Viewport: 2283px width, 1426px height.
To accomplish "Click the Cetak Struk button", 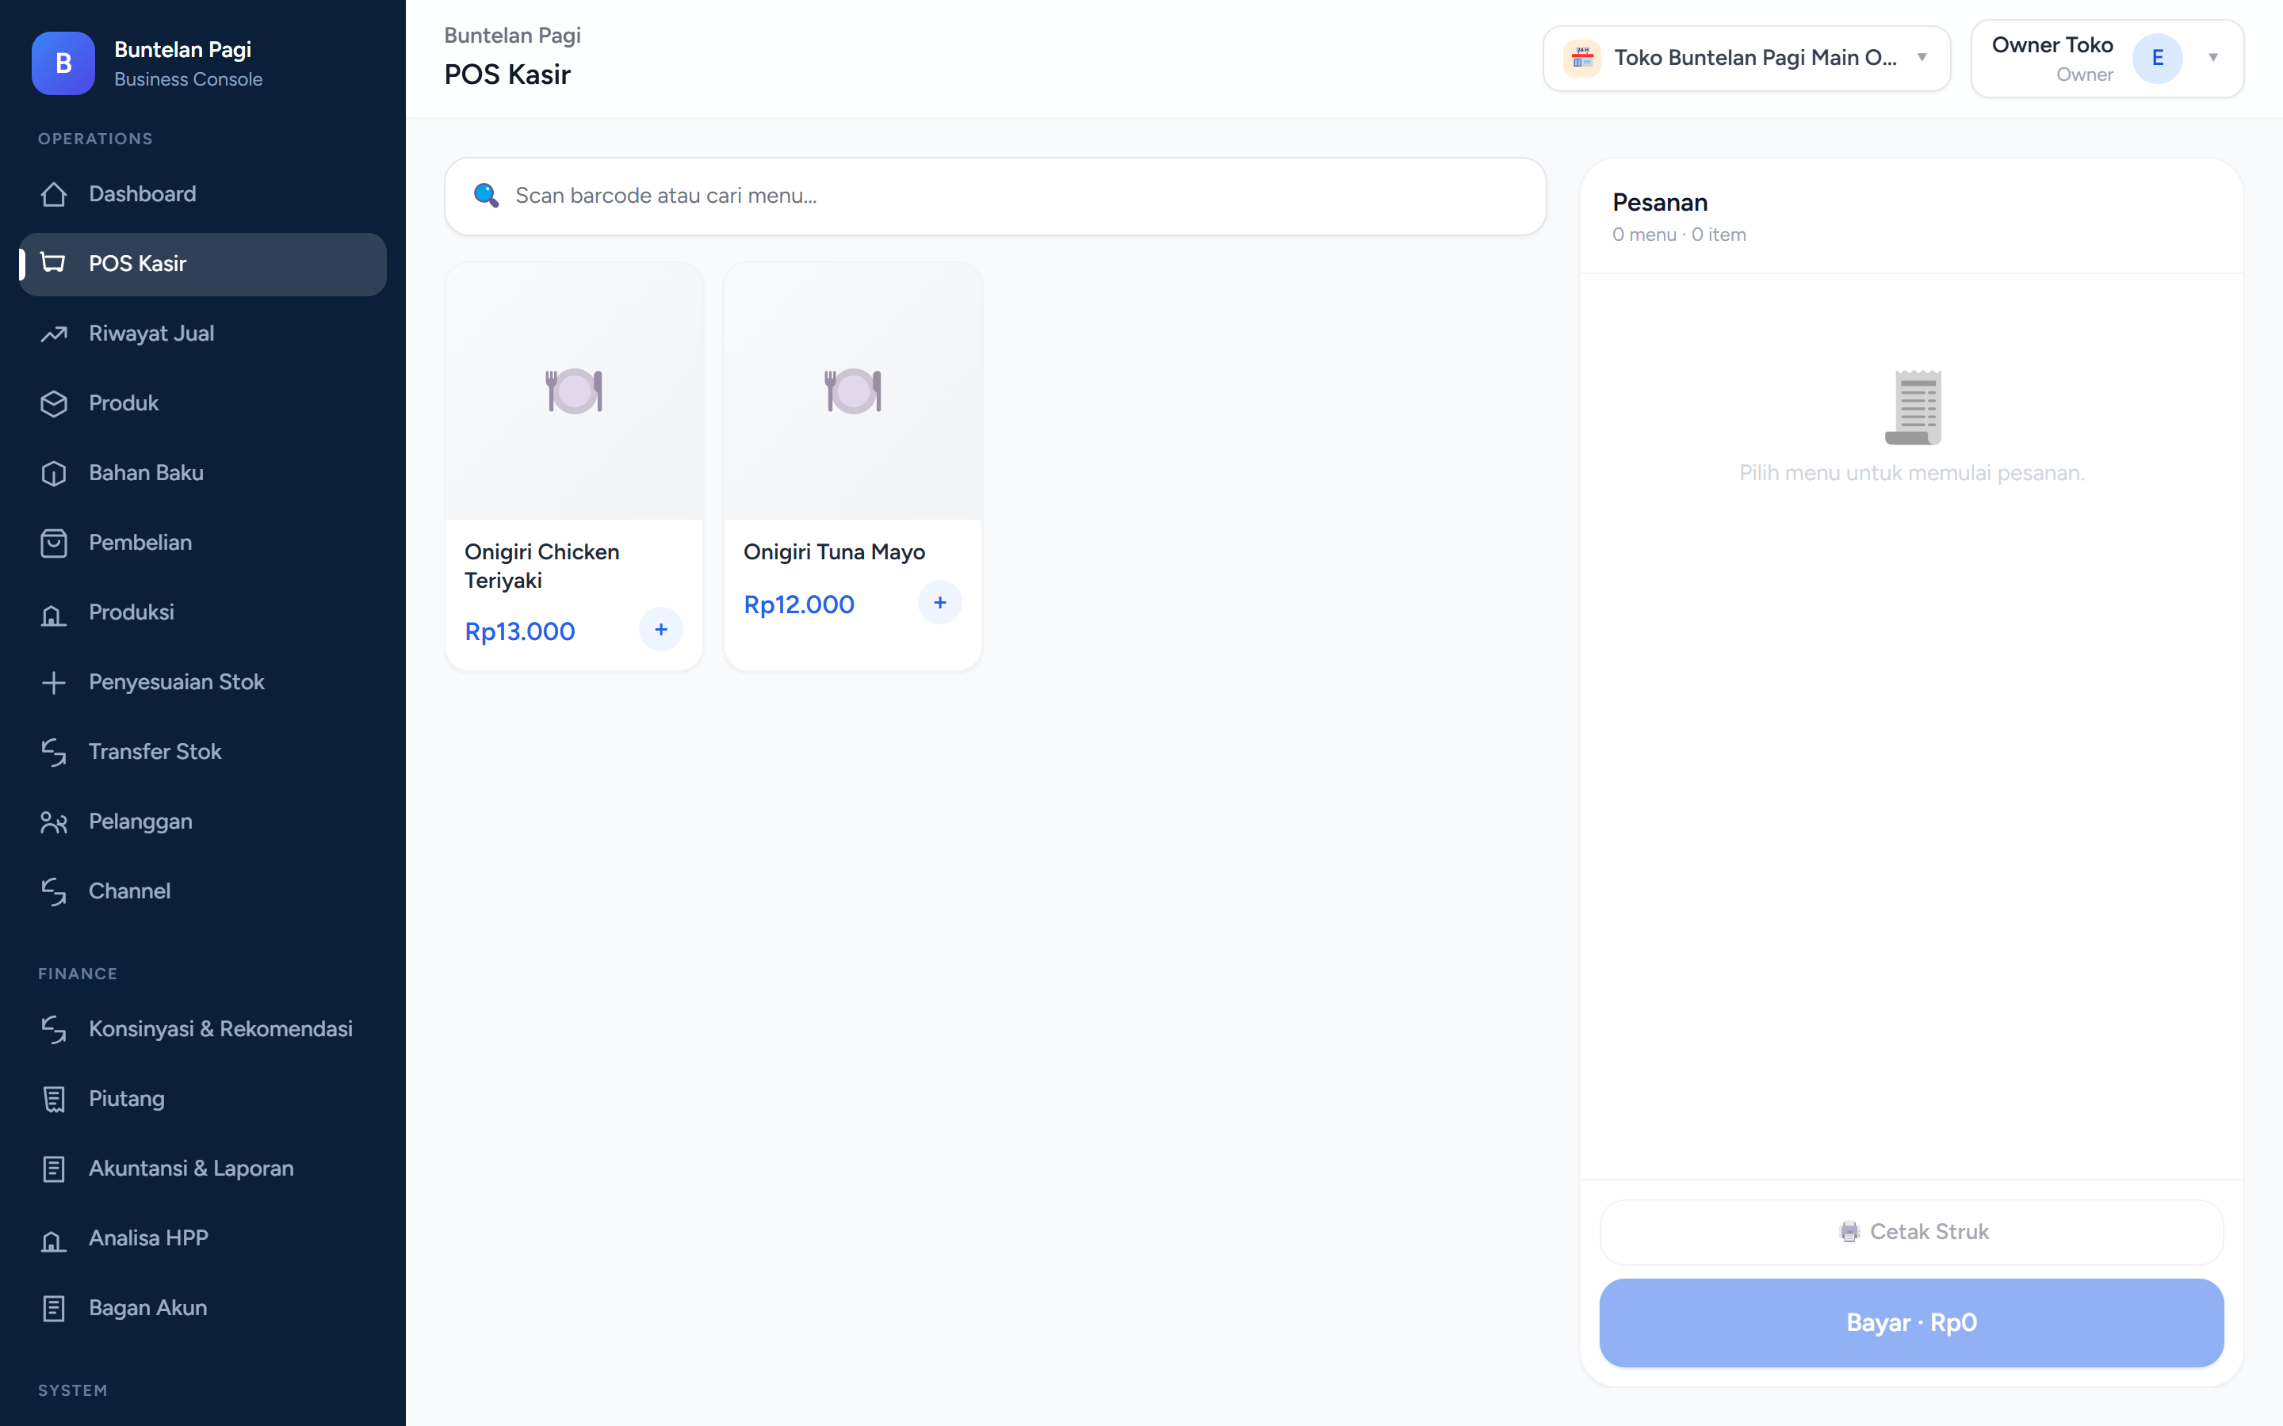I will [1911, 1233].
